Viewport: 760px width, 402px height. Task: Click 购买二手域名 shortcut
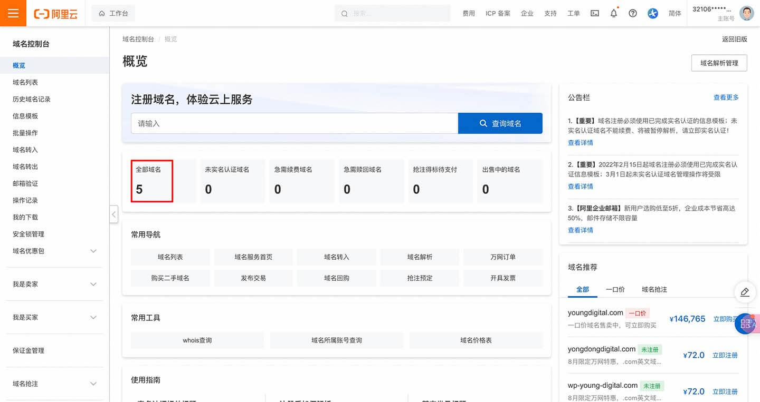click(x=170, y=278)
